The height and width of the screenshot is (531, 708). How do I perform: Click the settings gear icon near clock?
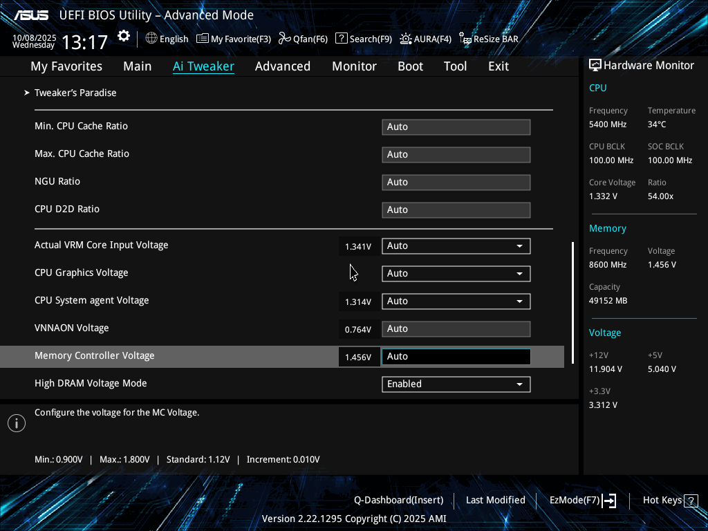tap(124, 37)
